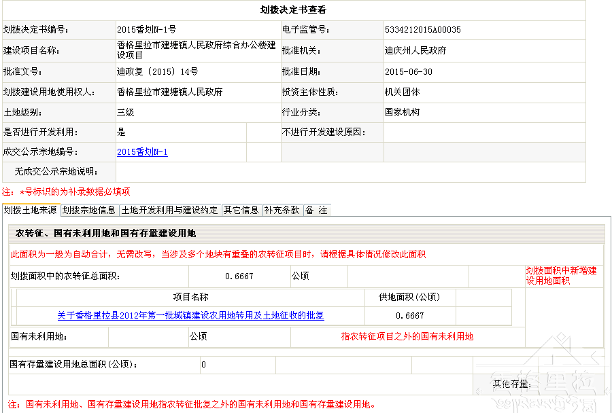This screenshot has height=413, width=612.
Task: Open the 2015香划N-1 parcel link
Action: 142,152
